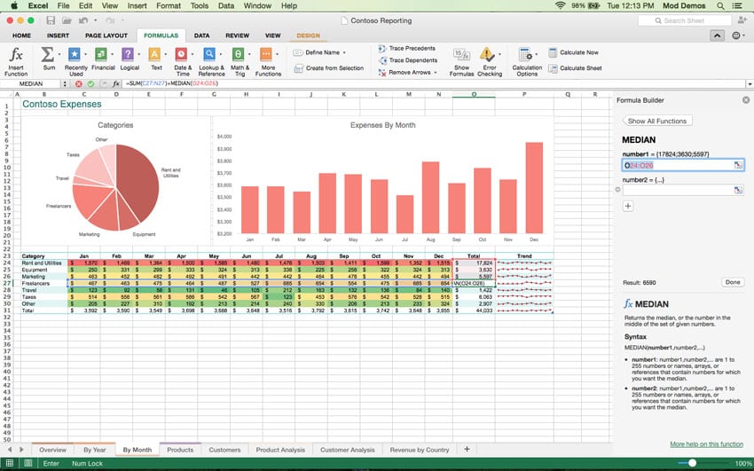The image size is (754, 471).
Task: Open the Name Box dropdown showing MEDIAN
Action: tap(65, 83)
